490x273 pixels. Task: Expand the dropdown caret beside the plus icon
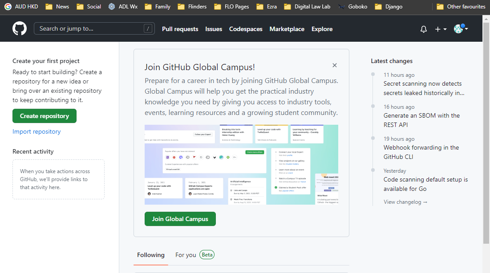tap(444, 28)
